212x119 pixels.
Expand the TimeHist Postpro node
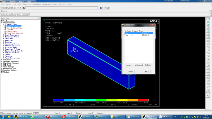tap(2, 63)
